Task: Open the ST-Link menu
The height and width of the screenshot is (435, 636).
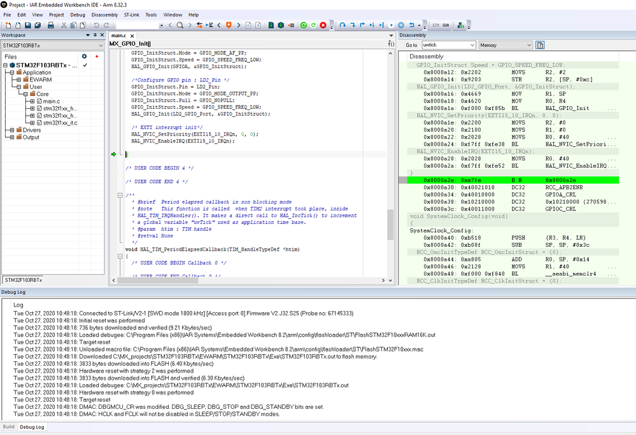Action: click(132, 15)
